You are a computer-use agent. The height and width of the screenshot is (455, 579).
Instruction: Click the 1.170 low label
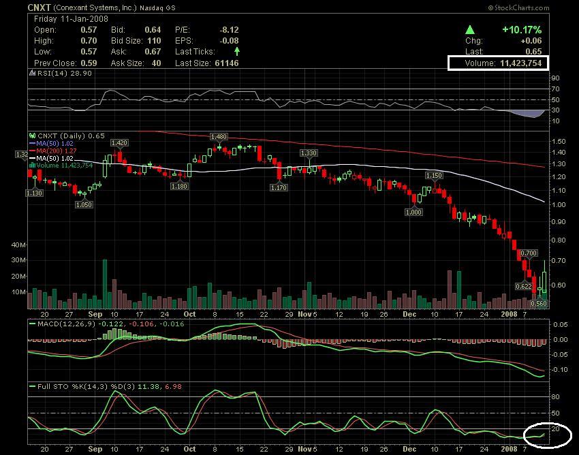pos(279,187)
